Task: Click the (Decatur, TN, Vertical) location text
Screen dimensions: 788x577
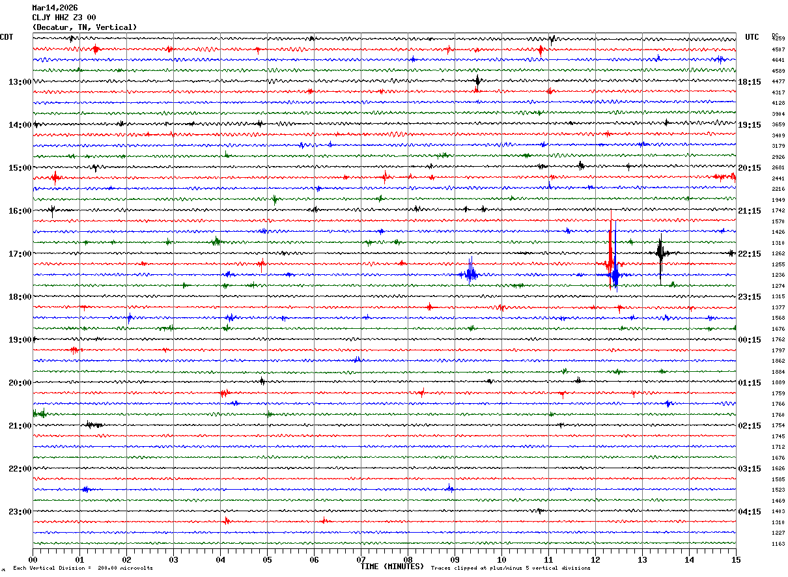Action: click(x=85, y=27)
